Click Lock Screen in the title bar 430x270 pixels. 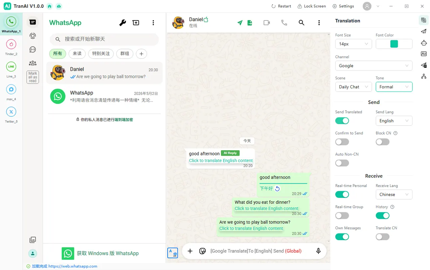312,6
